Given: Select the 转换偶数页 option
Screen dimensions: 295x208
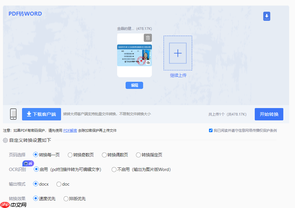Looking at the screenshot, I should [104, 155].
